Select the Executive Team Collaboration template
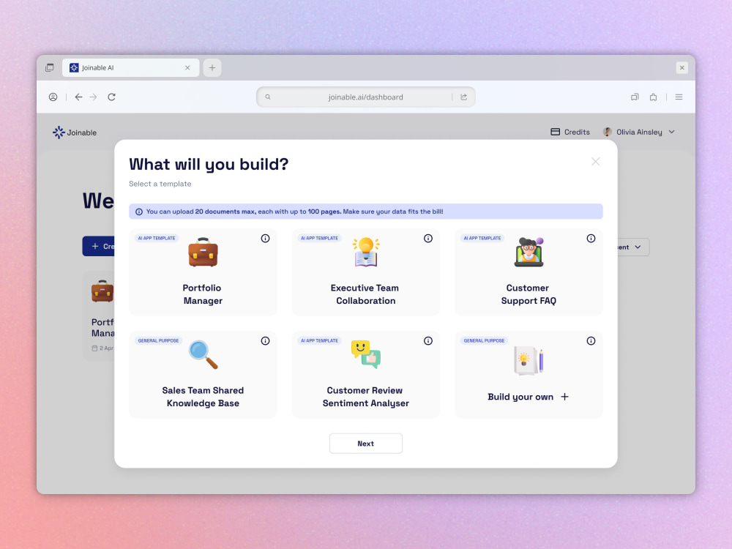The width and height of the screenshot is (732, 549). [x=365, y=272]
